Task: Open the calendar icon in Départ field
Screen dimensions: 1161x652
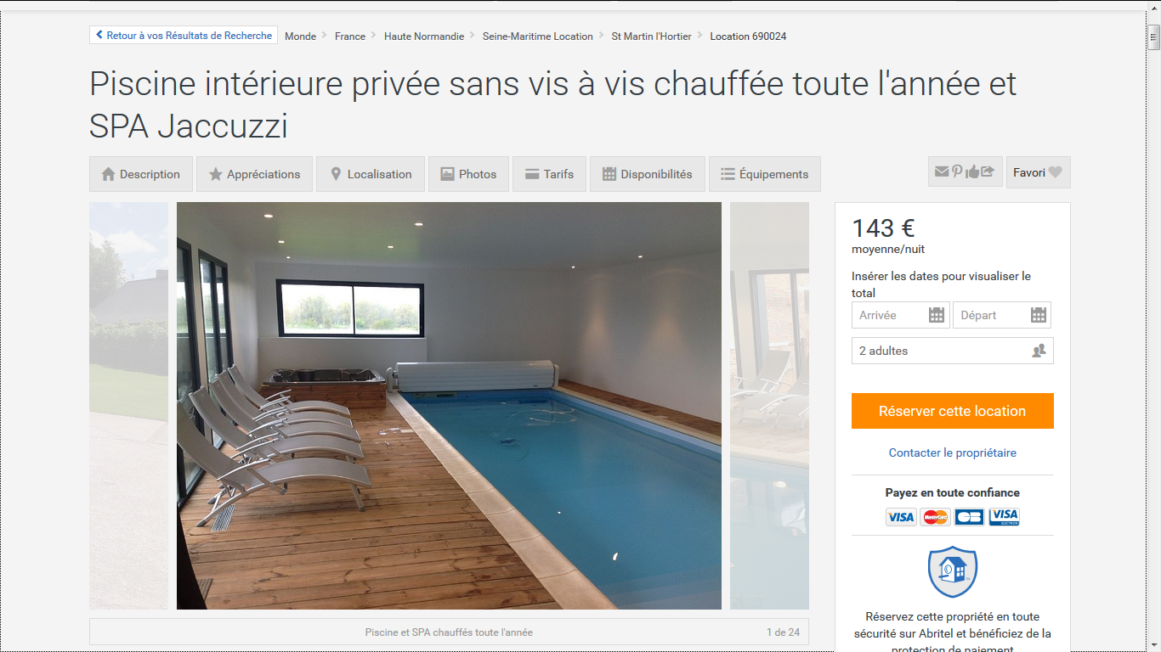Action: click(1039, 315)
